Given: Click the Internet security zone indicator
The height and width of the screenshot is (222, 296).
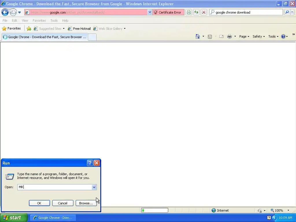Looking at the screenshot, I should pos(220,210).
